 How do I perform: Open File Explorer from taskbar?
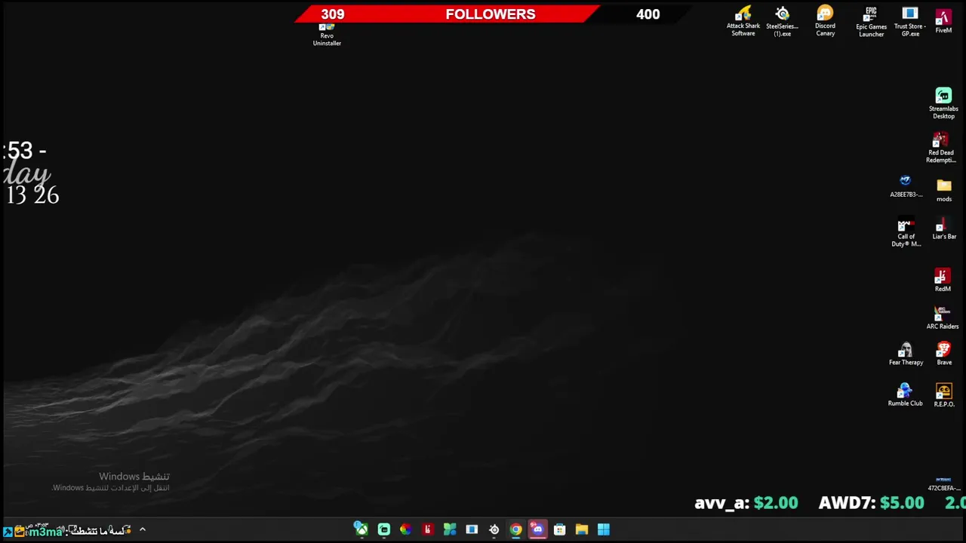coord(581,529)
